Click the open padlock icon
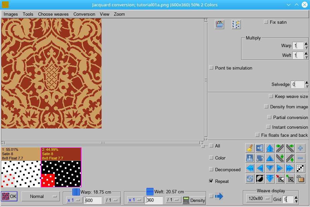 (300, 179)
